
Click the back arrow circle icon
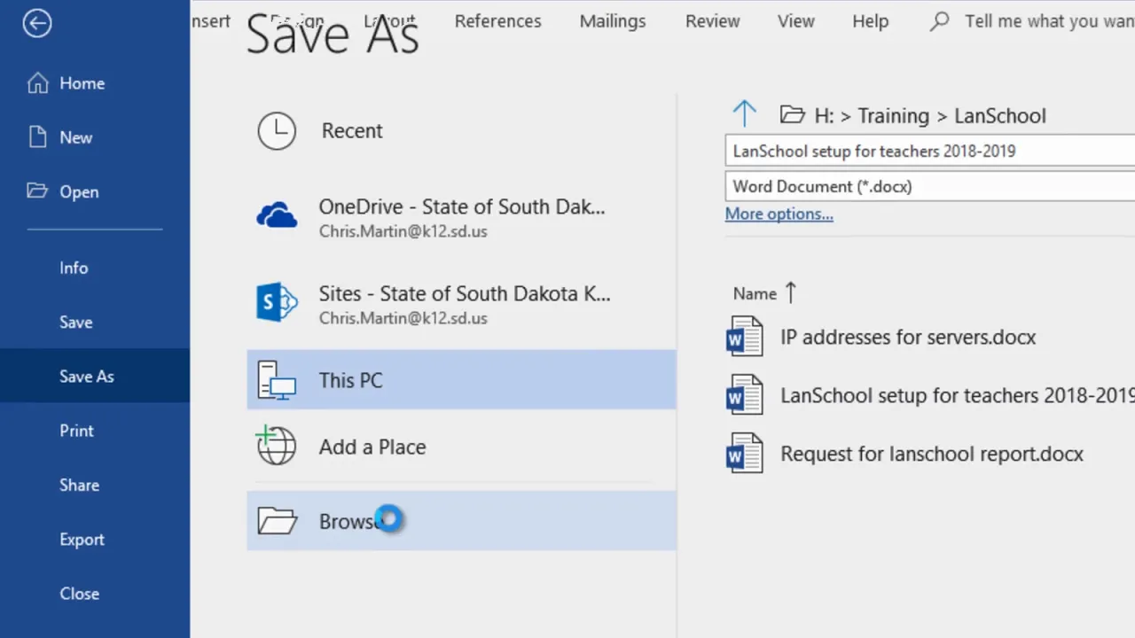click(37, 23)
